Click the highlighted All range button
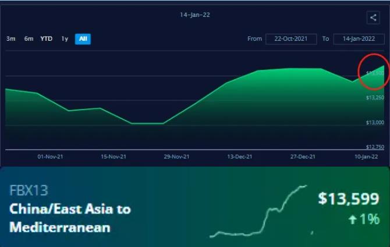Viewport: 390px width, 247px height. tap(83, 39)
